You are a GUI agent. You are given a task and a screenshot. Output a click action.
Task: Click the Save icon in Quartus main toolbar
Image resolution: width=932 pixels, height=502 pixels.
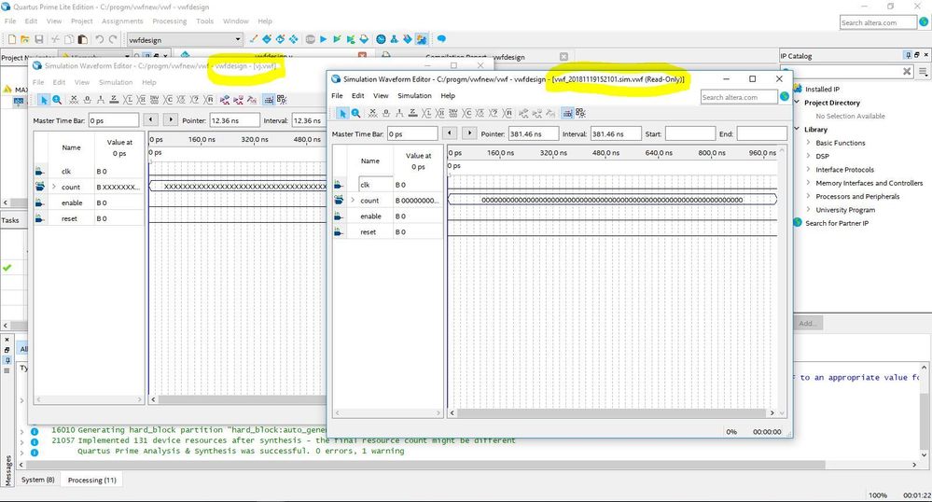click(x=39, y=39)
